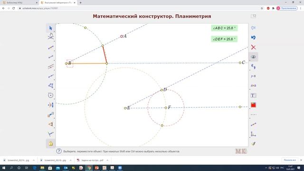Open the Windows Start menu
The height and width of the screenshot is (171, 304).
click(x=4, y=168)
